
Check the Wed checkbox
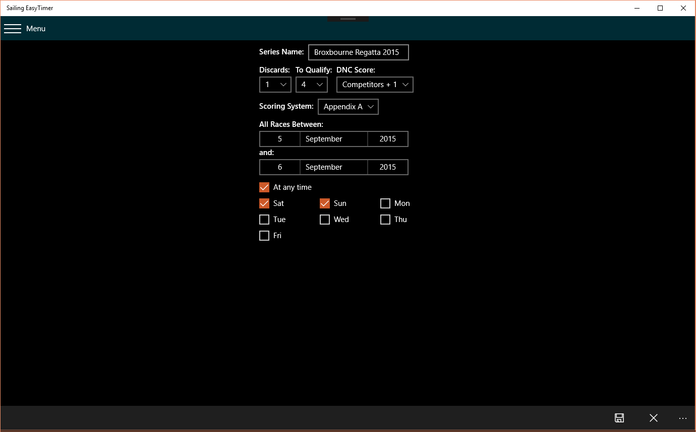(x=324, y=219)
